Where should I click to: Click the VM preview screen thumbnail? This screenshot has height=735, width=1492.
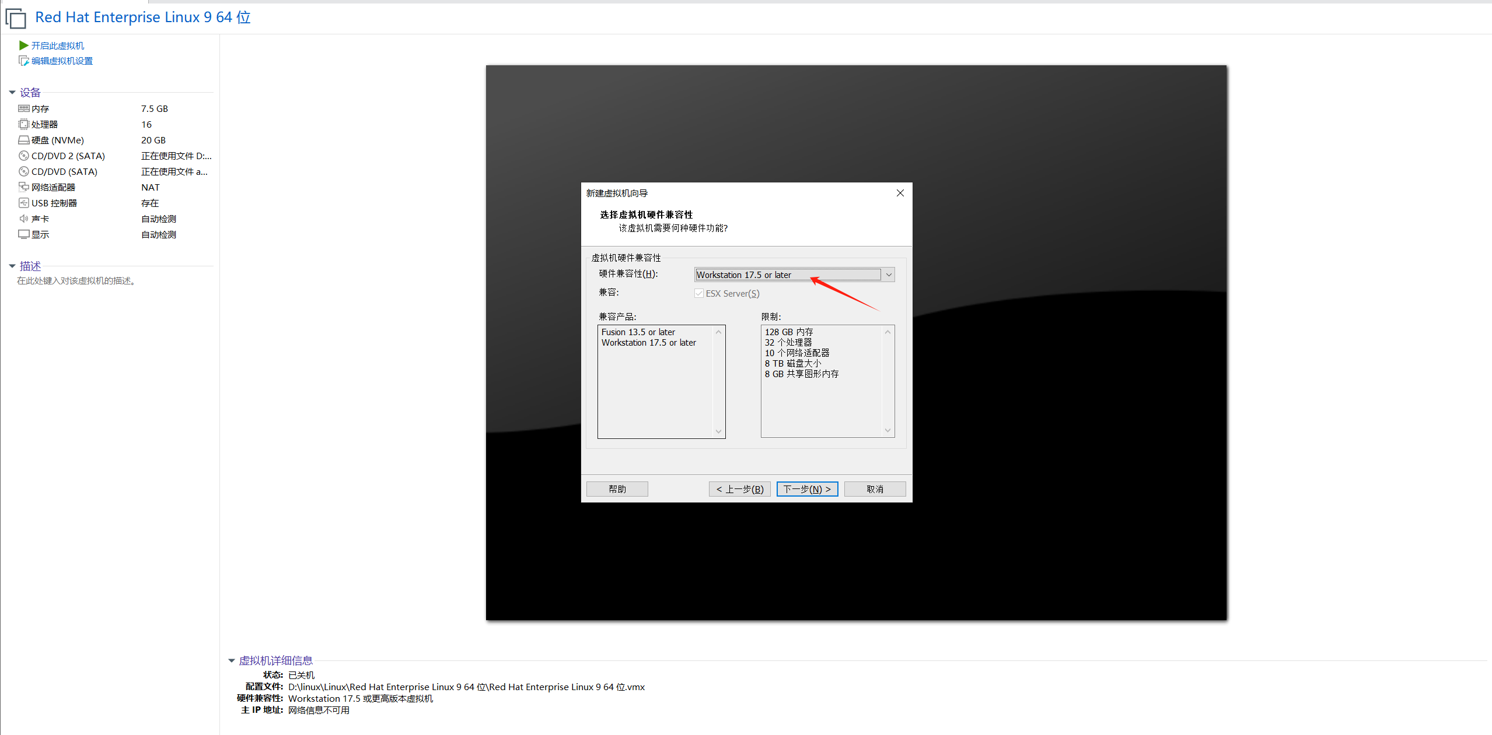pyautogui.click(x=856, y=343)
